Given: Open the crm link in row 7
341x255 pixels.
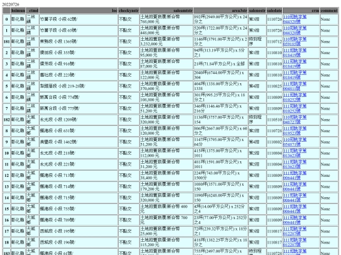Looking at the screenshot, I should (x=295, y=109).
